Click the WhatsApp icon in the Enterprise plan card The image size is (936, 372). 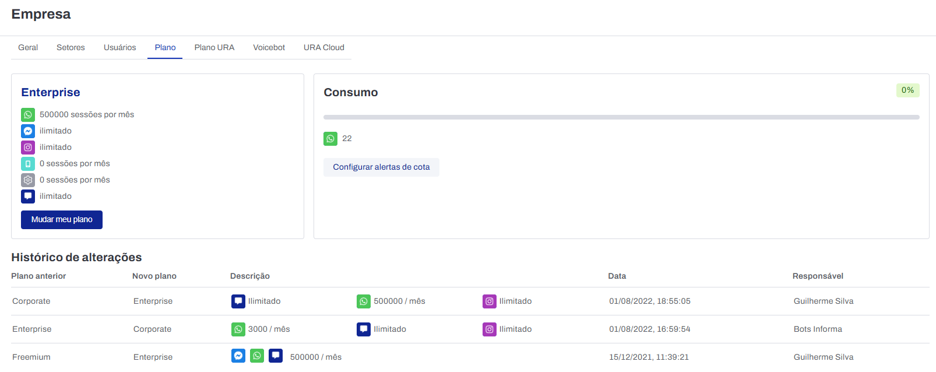(x=28, y=115)
